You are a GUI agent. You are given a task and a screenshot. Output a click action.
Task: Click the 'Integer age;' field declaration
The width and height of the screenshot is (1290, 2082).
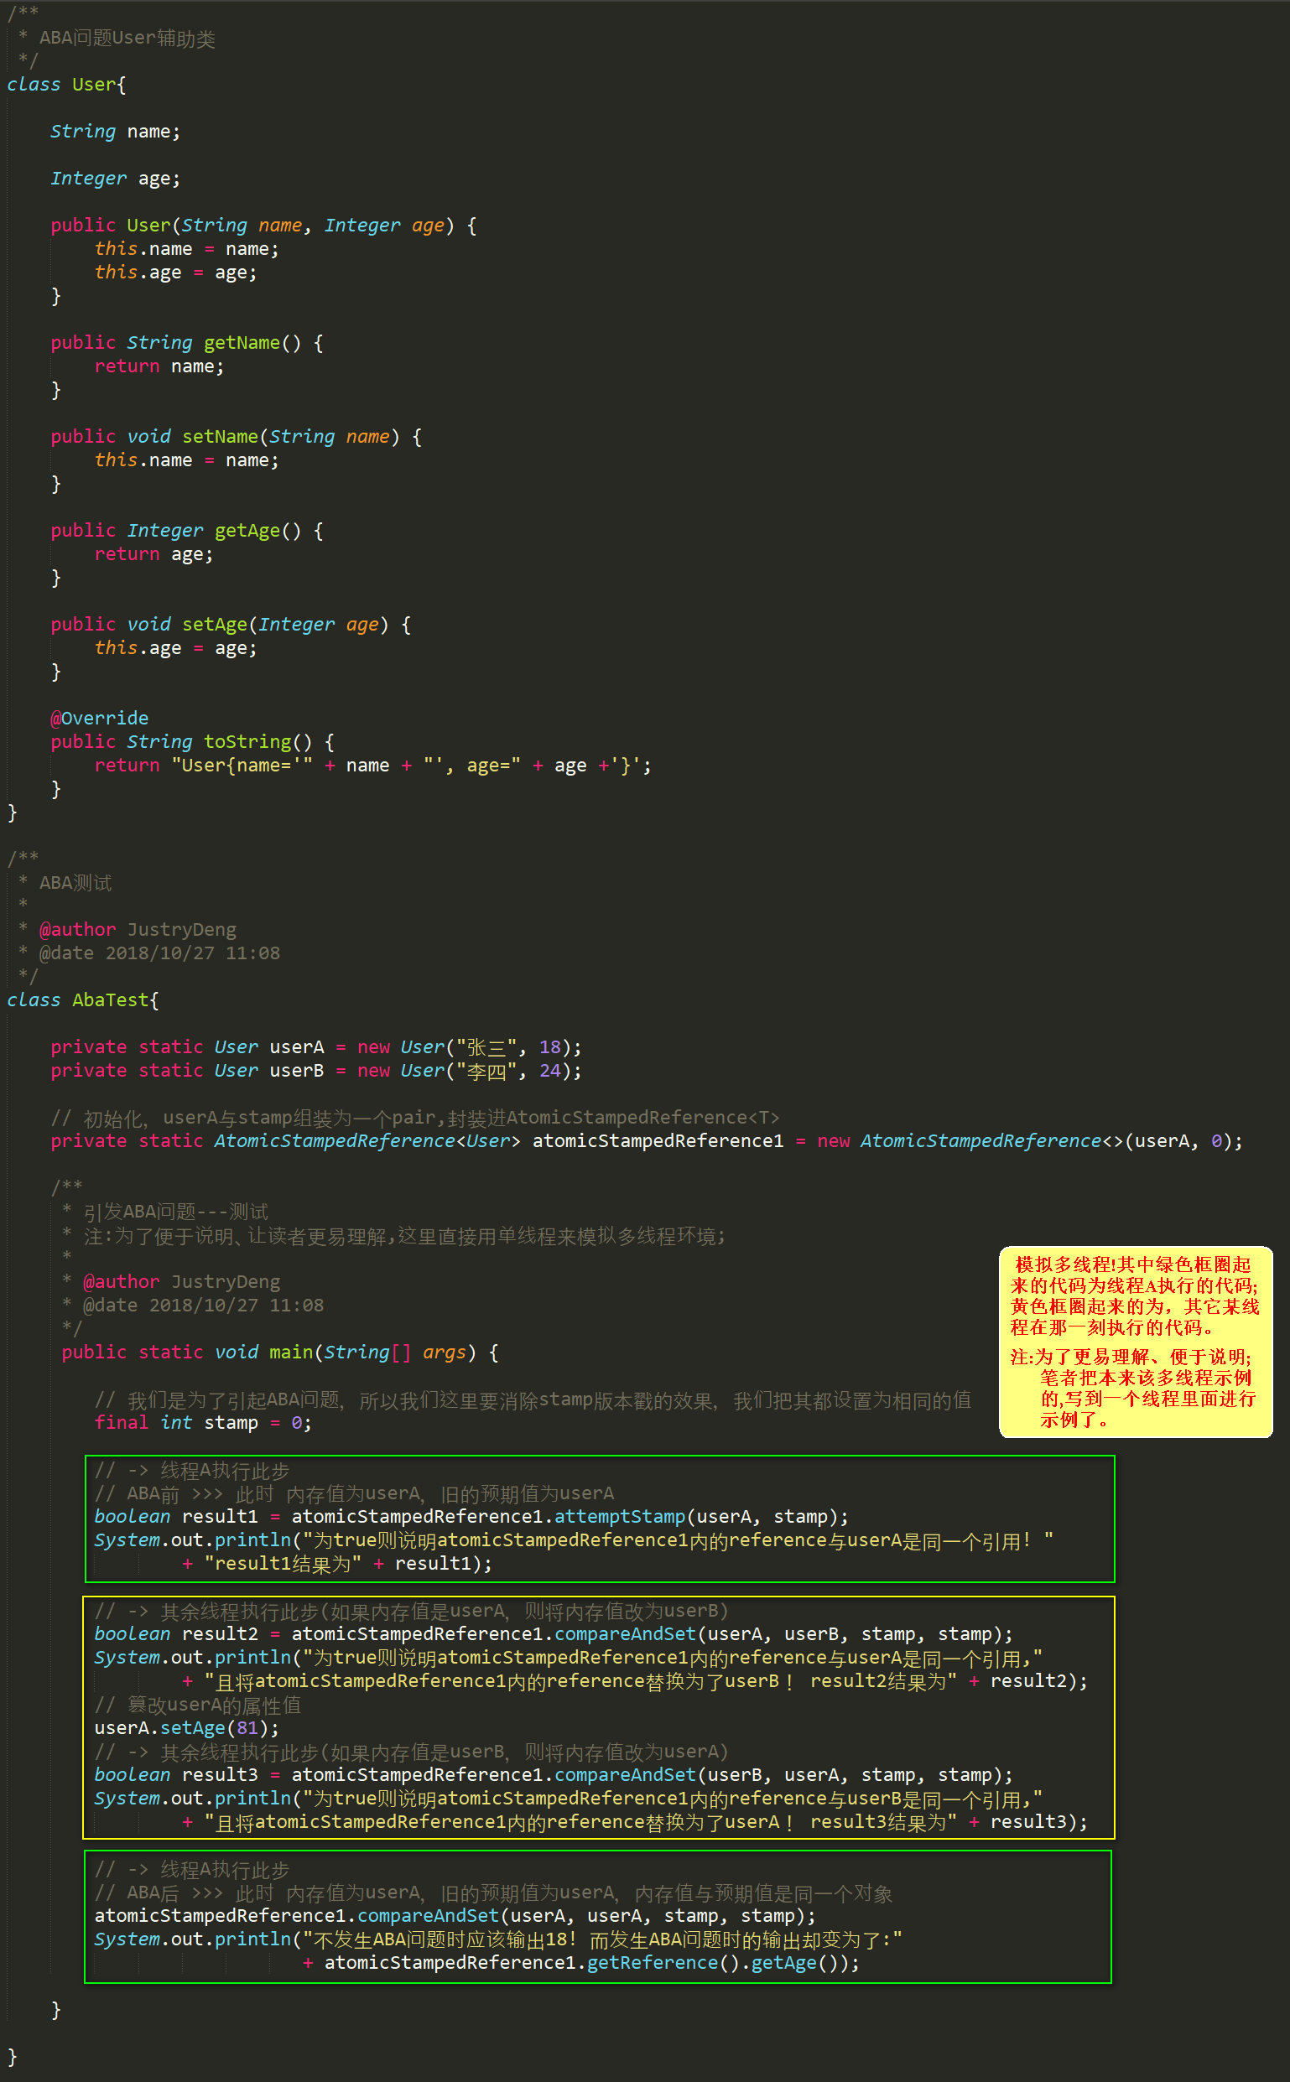[x=115, y=179]
